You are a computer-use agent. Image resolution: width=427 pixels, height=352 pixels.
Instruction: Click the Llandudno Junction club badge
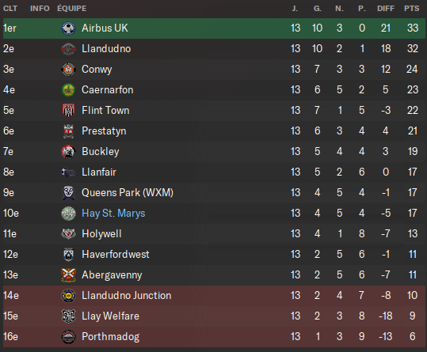coord(68,296)
